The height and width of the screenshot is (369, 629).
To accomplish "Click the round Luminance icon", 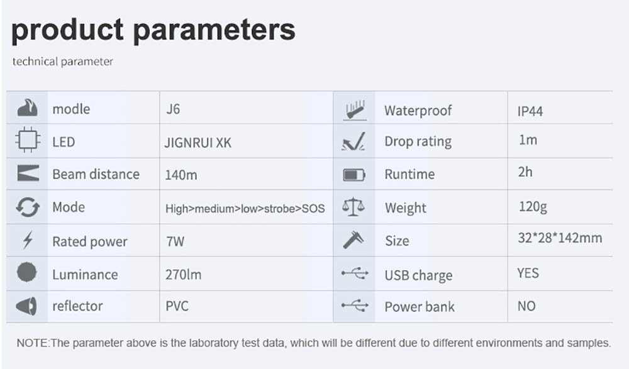I will coord(27,273).
